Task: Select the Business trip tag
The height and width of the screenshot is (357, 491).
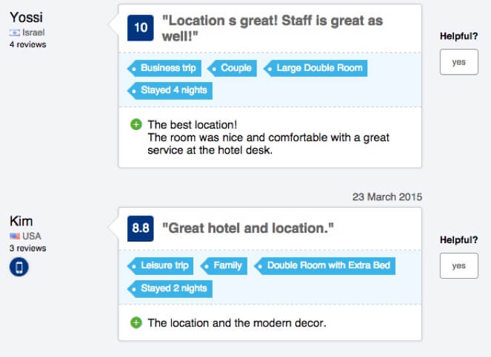Action: point(164,68)
